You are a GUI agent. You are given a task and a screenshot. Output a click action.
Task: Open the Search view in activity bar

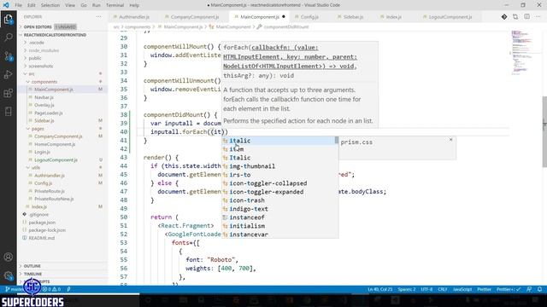pyautogui.click(x=8, y=37)
